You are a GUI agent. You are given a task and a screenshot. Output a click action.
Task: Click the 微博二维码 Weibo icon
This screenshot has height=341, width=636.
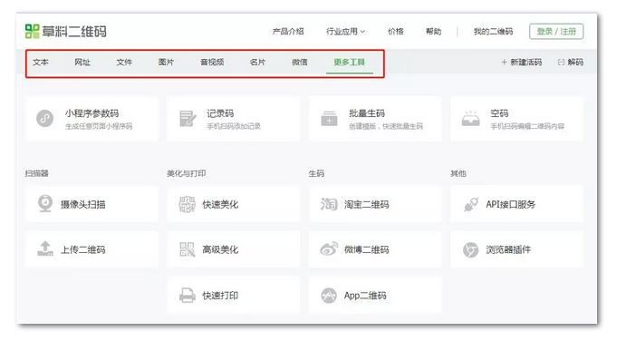329,248
